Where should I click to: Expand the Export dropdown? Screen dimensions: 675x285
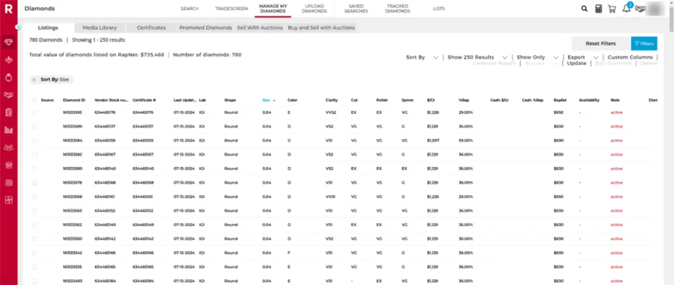(583, 57)
